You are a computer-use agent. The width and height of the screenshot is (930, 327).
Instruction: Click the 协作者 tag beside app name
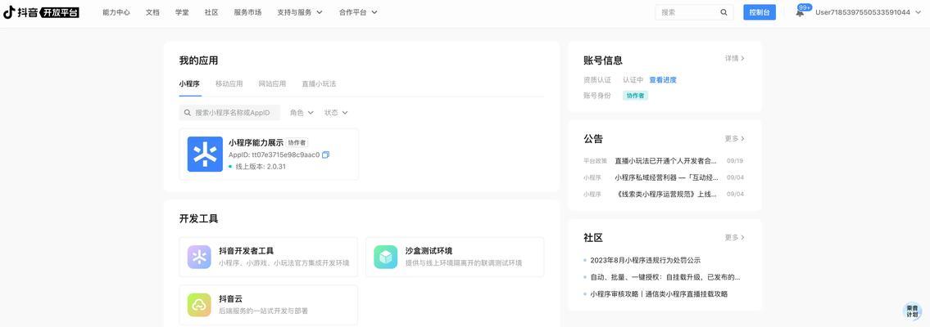(x=297, y=142)
